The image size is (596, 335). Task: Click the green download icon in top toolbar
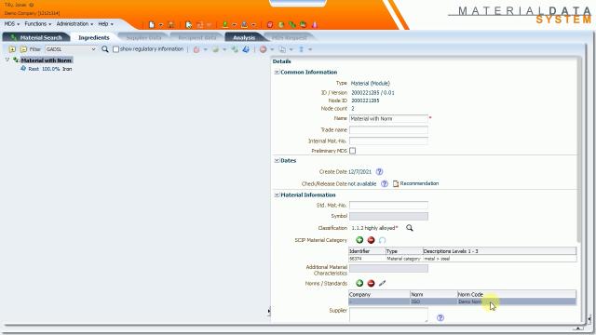pos(225,25)
